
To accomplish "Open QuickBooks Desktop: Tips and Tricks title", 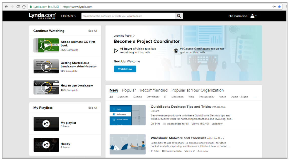I will point(181,107).
